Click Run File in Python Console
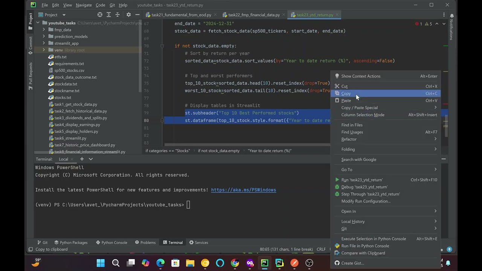This screenshot has height=271, width=482. [386, 246]
